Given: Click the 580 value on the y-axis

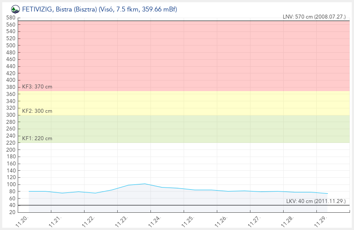Looking at the screenshot, I should click(x=11, y=18).
